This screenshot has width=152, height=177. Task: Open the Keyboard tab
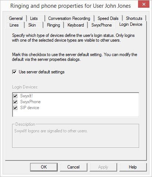(x=76, y=25)
